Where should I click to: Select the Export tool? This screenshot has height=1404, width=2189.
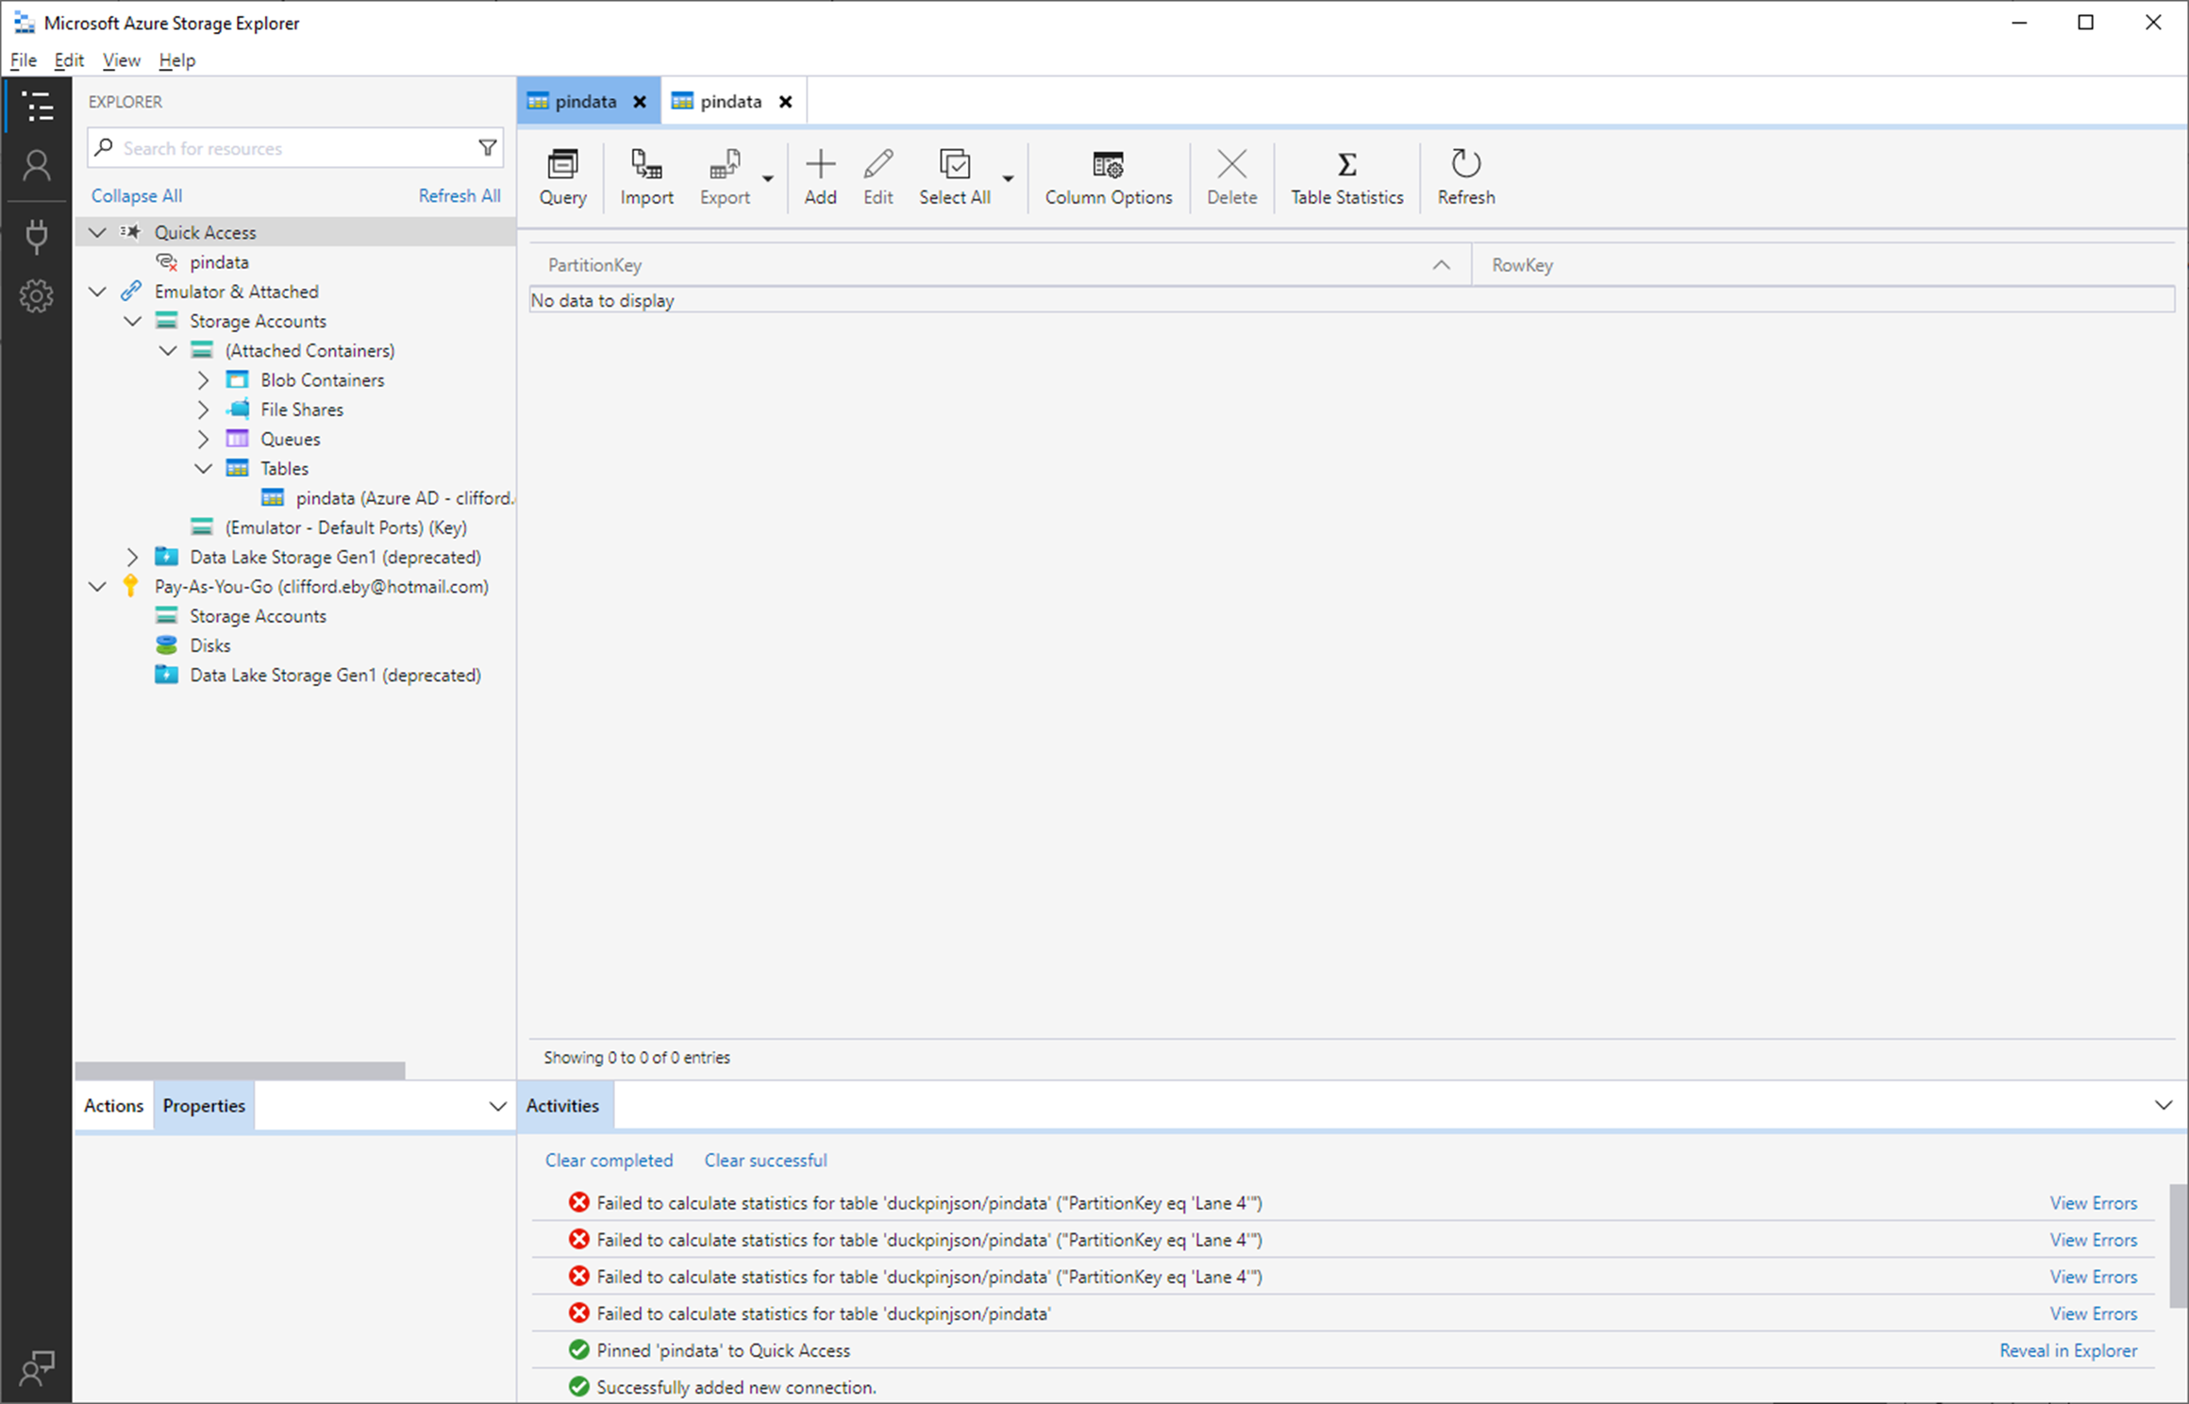tap(723, 177)
